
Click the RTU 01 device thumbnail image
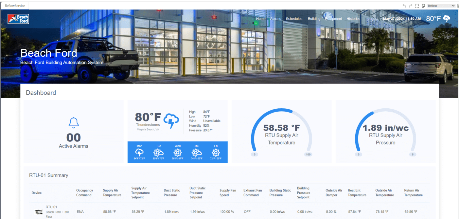(x=39, y=212)
